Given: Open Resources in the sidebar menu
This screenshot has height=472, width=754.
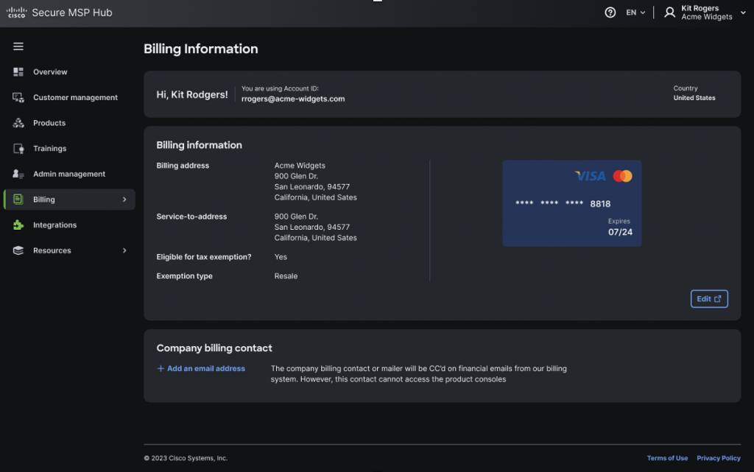Looking at the screenshot, I should pos(52,250).
